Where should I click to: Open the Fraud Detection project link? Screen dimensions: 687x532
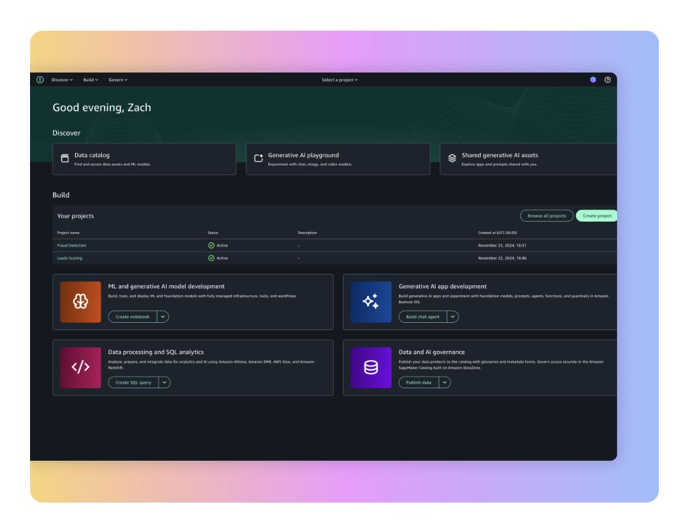[x=72, y=246]
